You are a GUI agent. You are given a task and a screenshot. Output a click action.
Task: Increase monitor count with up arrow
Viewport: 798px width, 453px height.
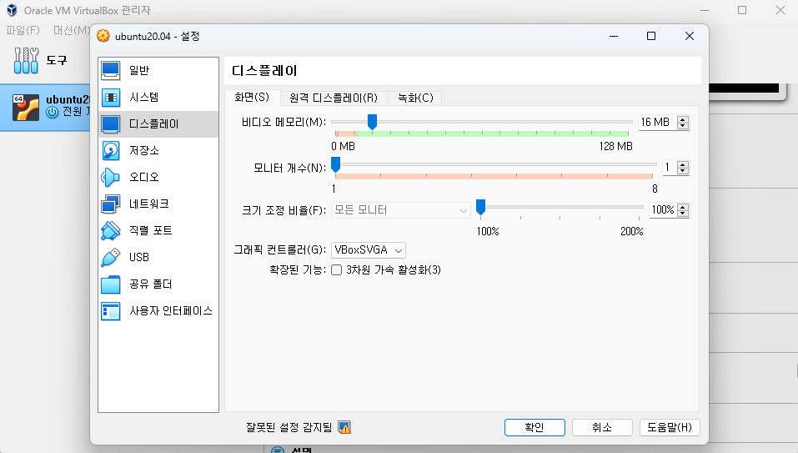coord(683,164)
